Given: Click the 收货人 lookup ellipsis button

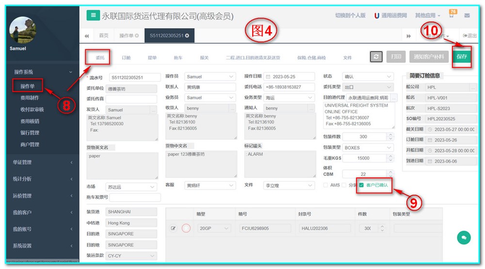Looking at the screenshot, I should click(x=232, y=108).
